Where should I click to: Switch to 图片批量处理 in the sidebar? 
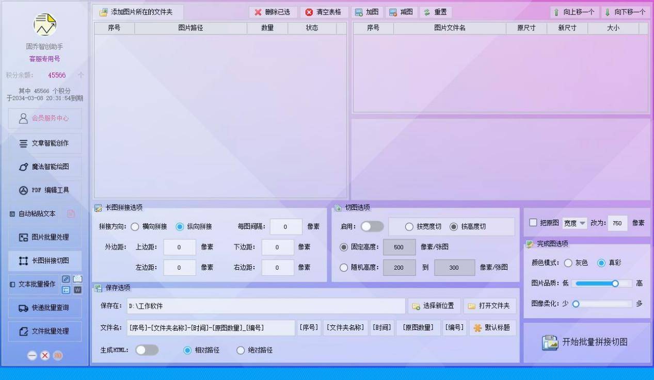(x=44, y=237)
